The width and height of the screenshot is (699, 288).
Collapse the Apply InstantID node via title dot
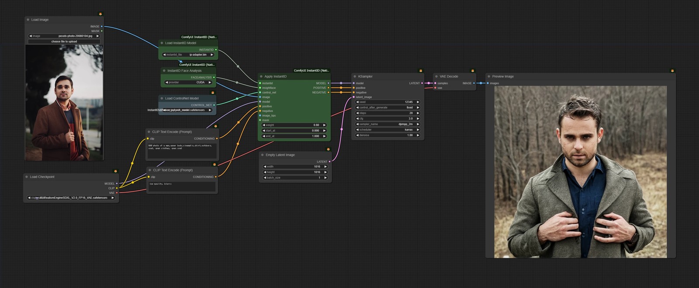tap(261, 76)
